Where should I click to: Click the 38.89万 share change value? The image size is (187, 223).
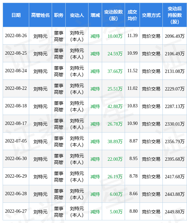coord(115,141)
